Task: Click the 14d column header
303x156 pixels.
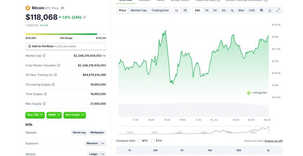Action: click(210, 150)
